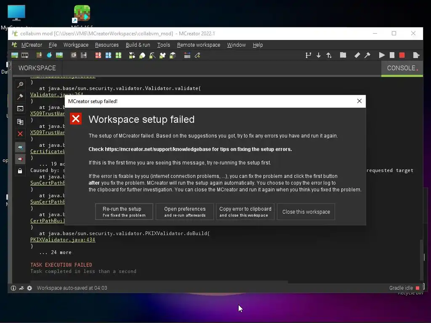Click the import other texture landscape icon
Viewport: 431px width, 323px height.
(x=59, y=56)
